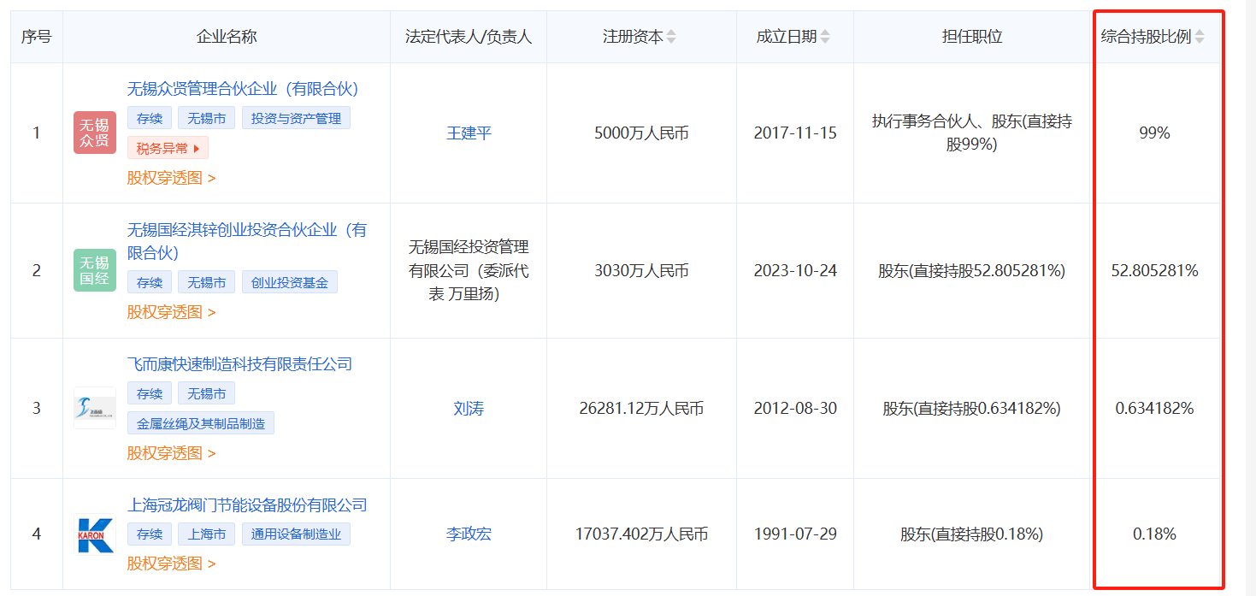Click 无锡市 tag in 无锡众贤 row
Image resolution: width=1256 pixels, height=596 pixels.
pos(206,119)
